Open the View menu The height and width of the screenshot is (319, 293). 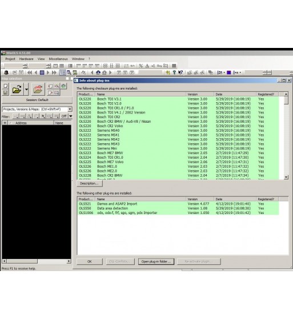coord(41,59)
